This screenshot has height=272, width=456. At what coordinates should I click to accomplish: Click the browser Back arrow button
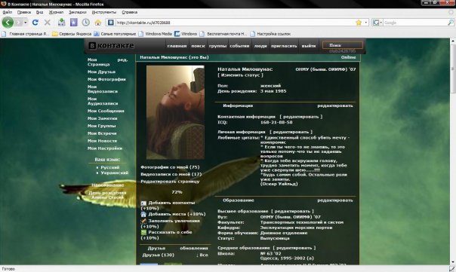coord(8,23)
